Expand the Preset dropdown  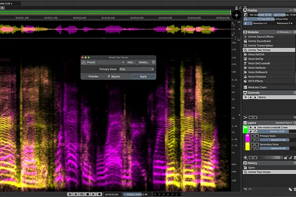(x=111, y=62)
